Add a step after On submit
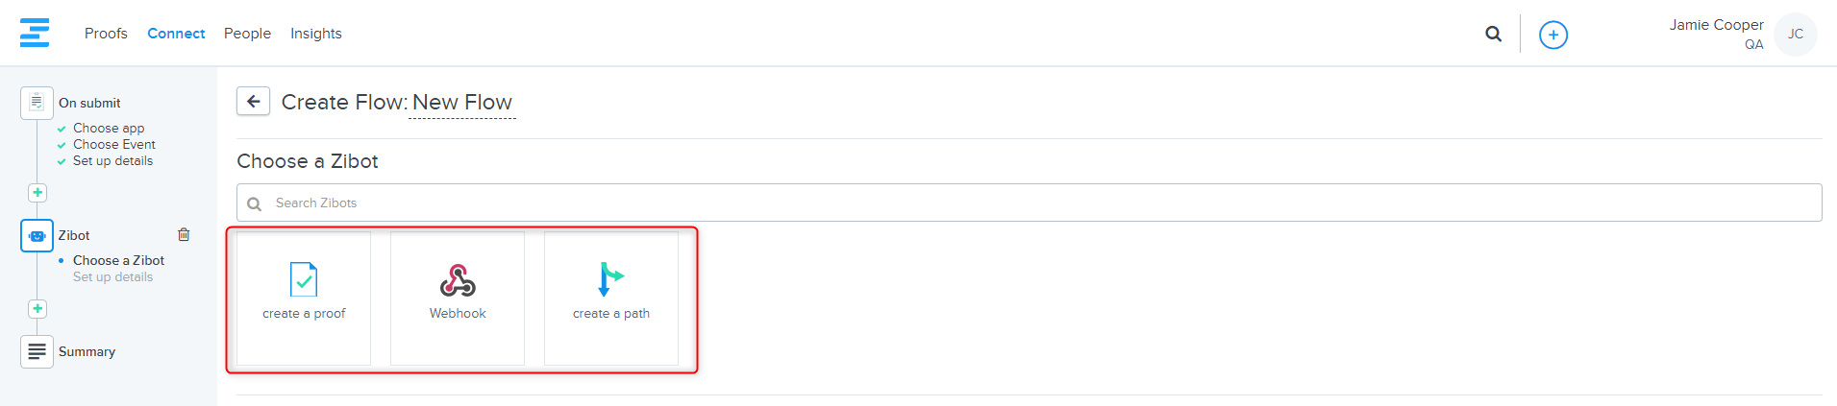This screenshot has width=1837, height=406. point(37,193)
